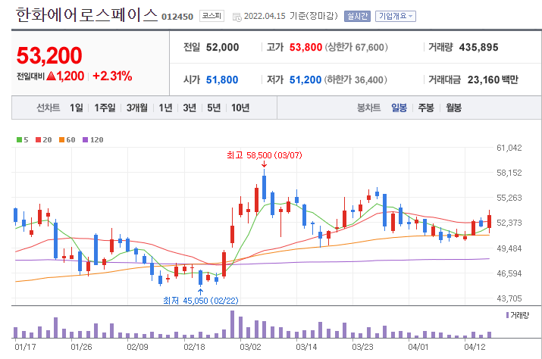The image size is (542, 359).
Task: Click the stock code 012450
Action: coord(177,17)
